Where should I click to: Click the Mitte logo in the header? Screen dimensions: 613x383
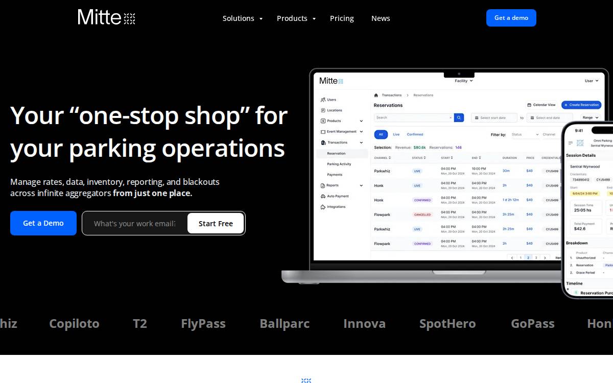click(x=106, y=17)
